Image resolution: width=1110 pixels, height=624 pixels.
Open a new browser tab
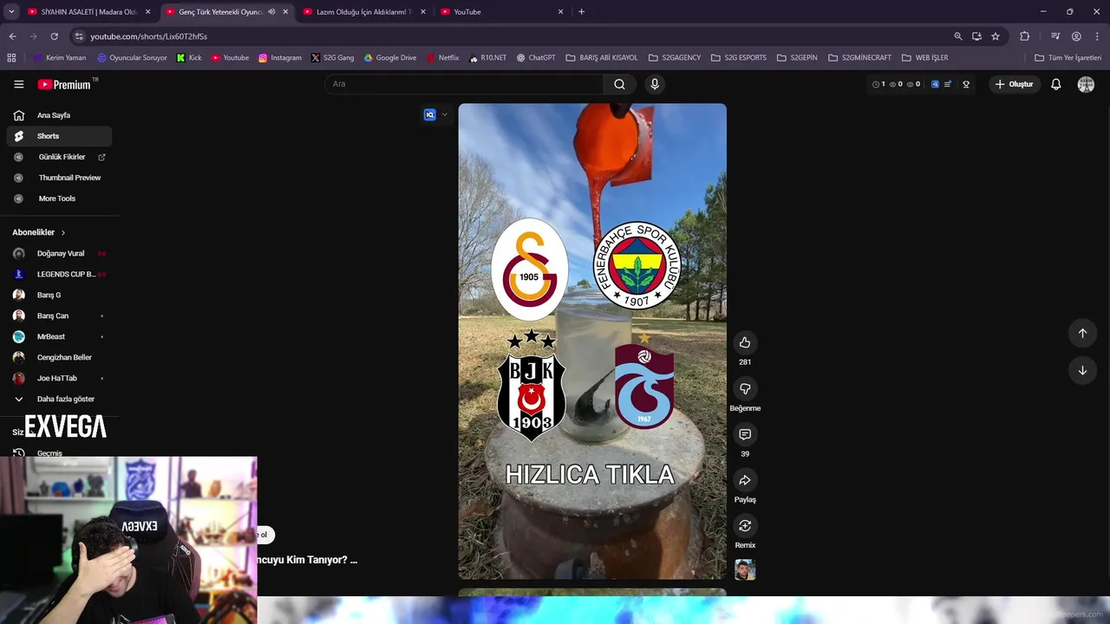581,12
